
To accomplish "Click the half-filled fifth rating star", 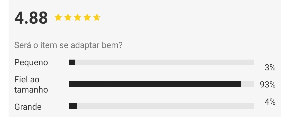I will point(97,17).
